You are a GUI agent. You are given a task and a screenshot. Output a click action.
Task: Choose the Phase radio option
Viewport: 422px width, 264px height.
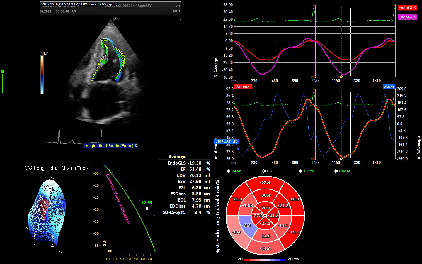click(336, 171)
